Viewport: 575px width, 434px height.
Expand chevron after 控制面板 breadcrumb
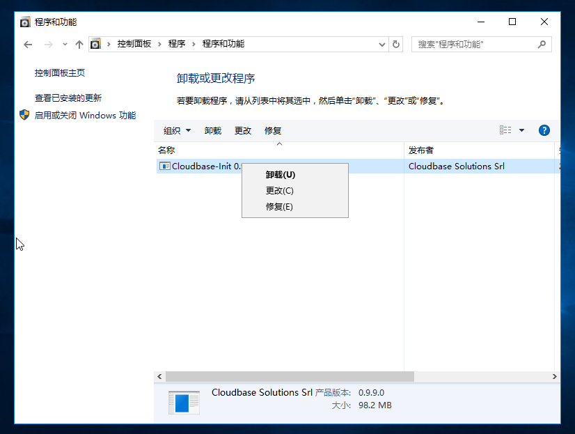(159, 45)
